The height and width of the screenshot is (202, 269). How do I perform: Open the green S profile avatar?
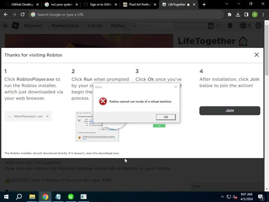click(255, 15)
